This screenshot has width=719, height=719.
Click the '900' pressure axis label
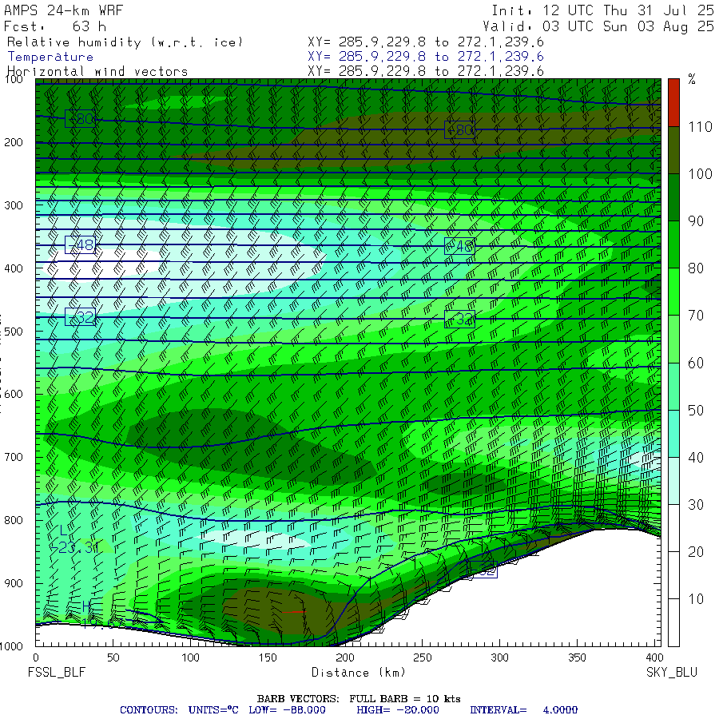[x=14, y=583]
